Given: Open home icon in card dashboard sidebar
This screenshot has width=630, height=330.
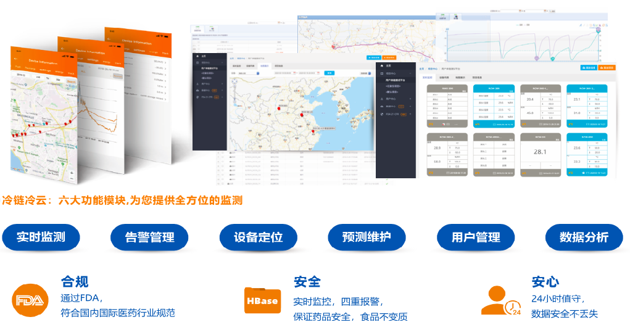Looking at the screenshot, I should pyautogui.click(x=382, y=66).
